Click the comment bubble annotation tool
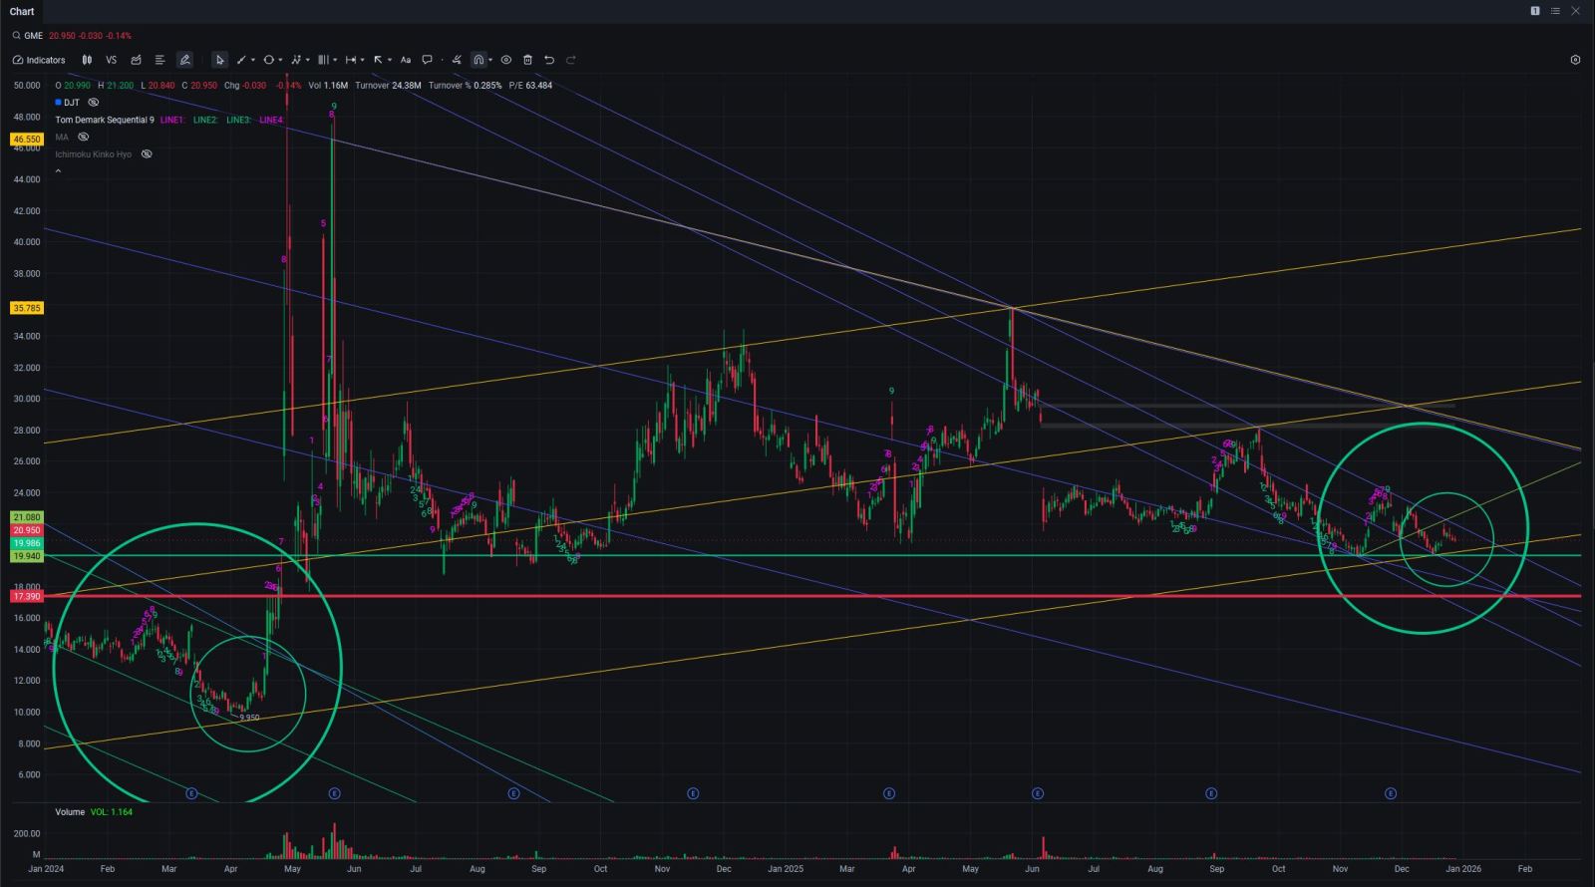Image resolution: width=1595 pixels, height=887 pixels. (x=427, y=60)
